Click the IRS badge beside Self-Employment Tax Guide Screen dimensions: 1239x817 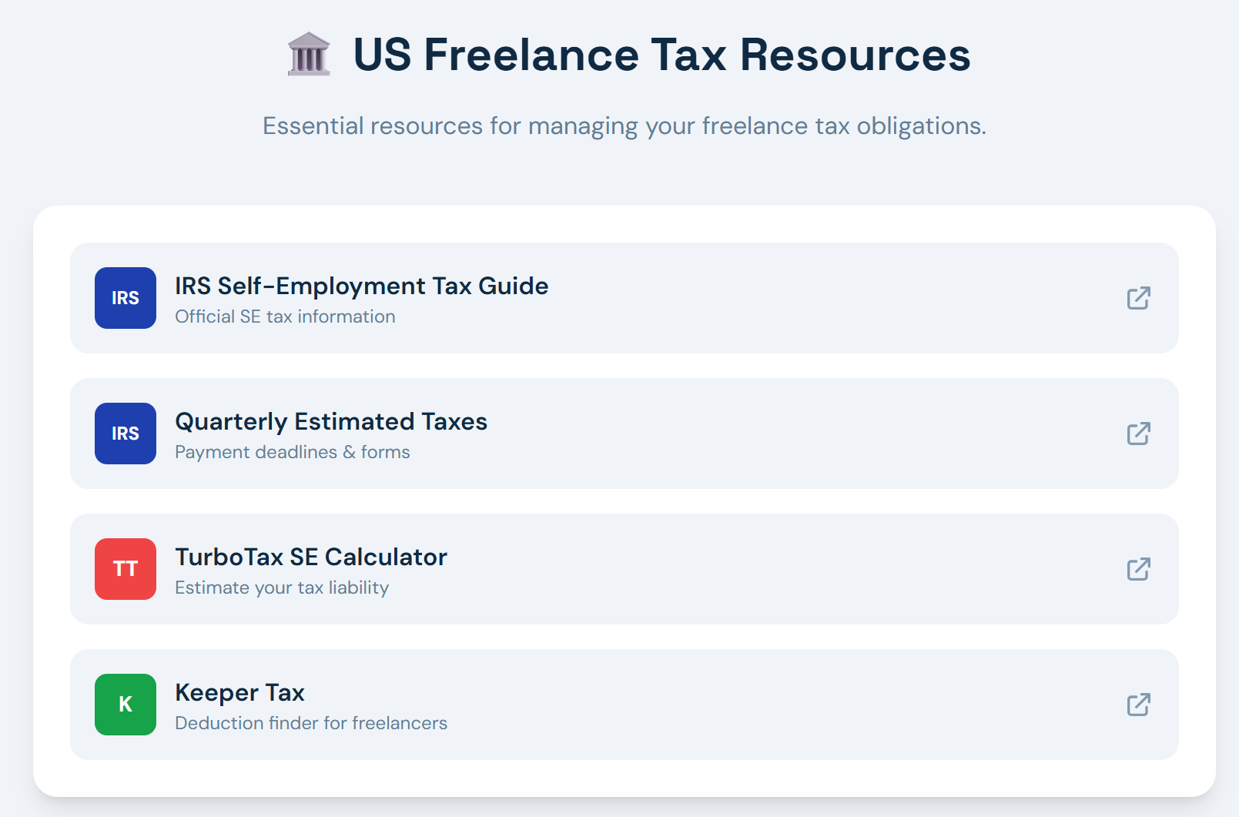[125, 298]
